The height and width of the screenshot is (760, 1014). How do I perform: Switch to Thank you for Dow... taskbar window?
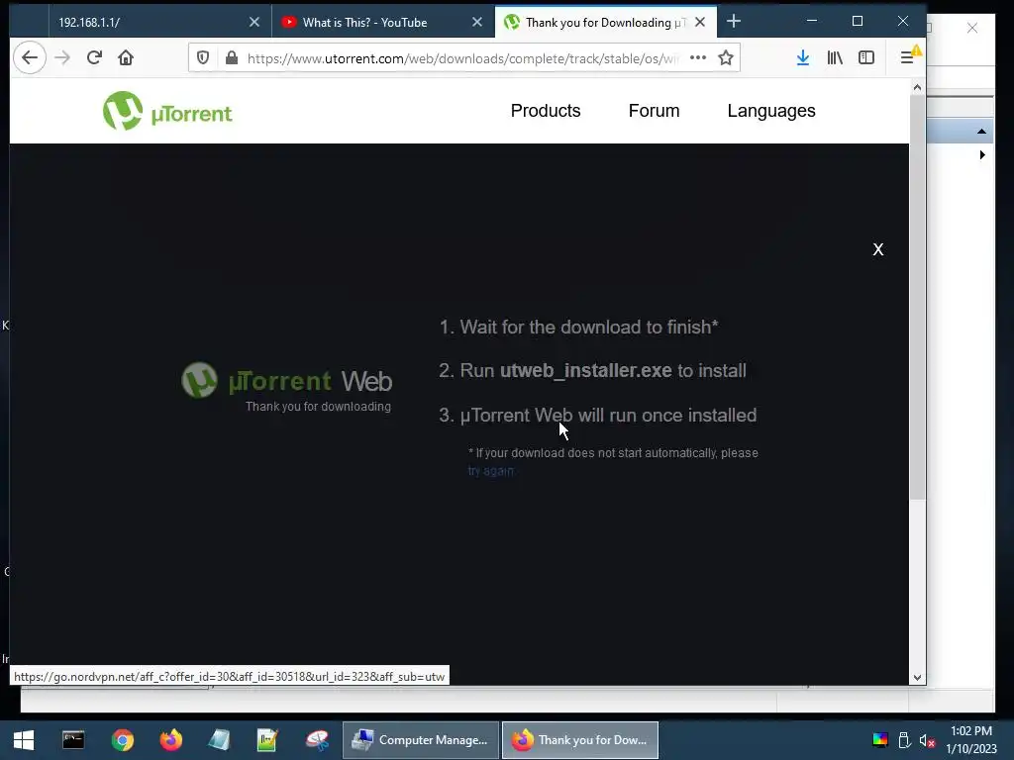[580, 740]
